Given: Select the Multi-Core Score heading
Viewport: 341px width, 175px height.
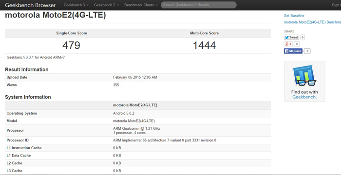Looking at the screenshot, I should pos(205,33).
